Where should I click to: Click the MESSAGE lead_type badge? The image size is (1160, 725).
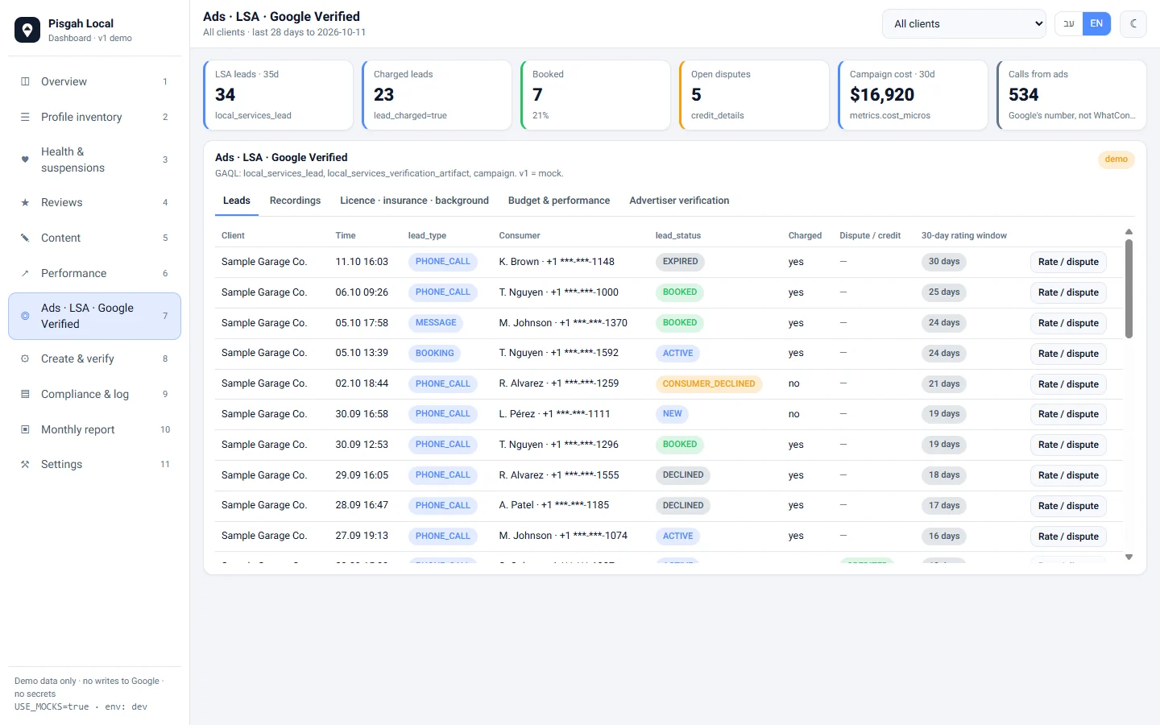point(436,323)
